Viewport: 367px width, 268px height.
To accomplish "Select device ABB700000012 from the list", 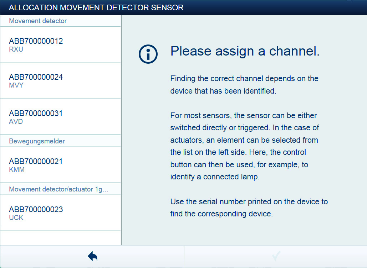I will coord(60,44).
